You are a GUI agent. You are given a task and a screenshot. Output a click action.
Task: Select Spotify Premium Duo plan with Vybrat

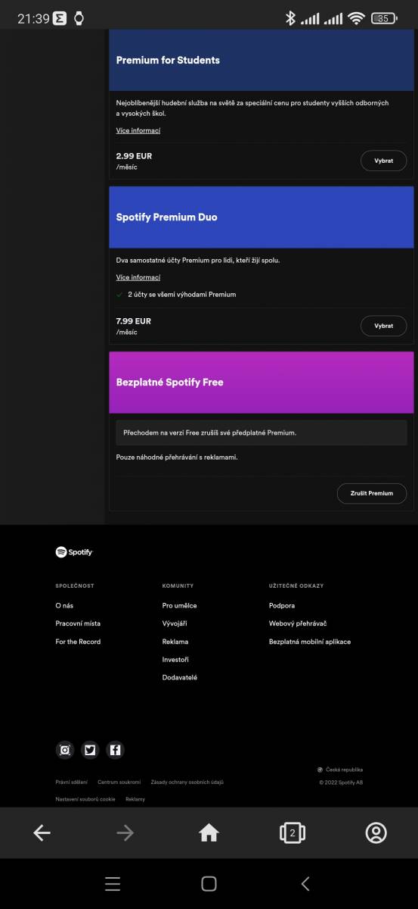(x=384, y=326)
